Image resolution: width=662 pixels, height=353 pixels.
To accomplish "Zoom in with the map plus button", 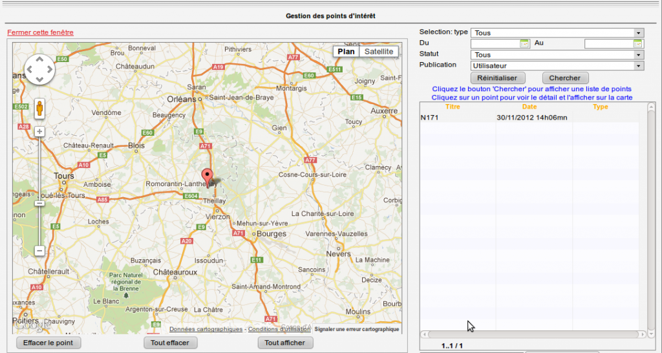I will point(39,132).
